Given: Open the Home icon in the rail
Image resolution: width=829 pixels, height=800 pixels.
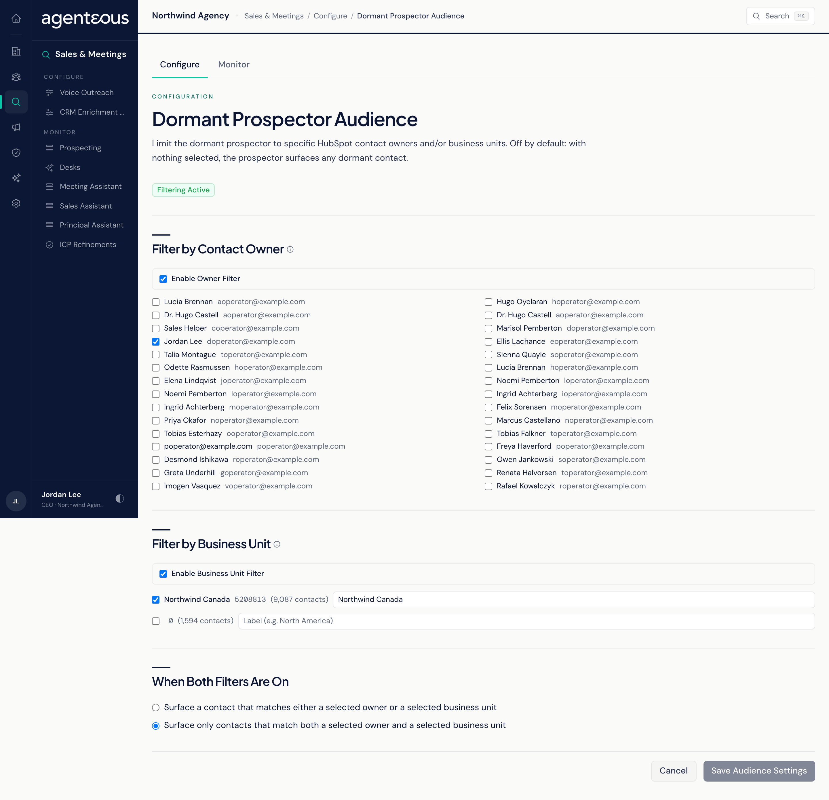Looking at the screenshot, I should (x=16, y=19).
